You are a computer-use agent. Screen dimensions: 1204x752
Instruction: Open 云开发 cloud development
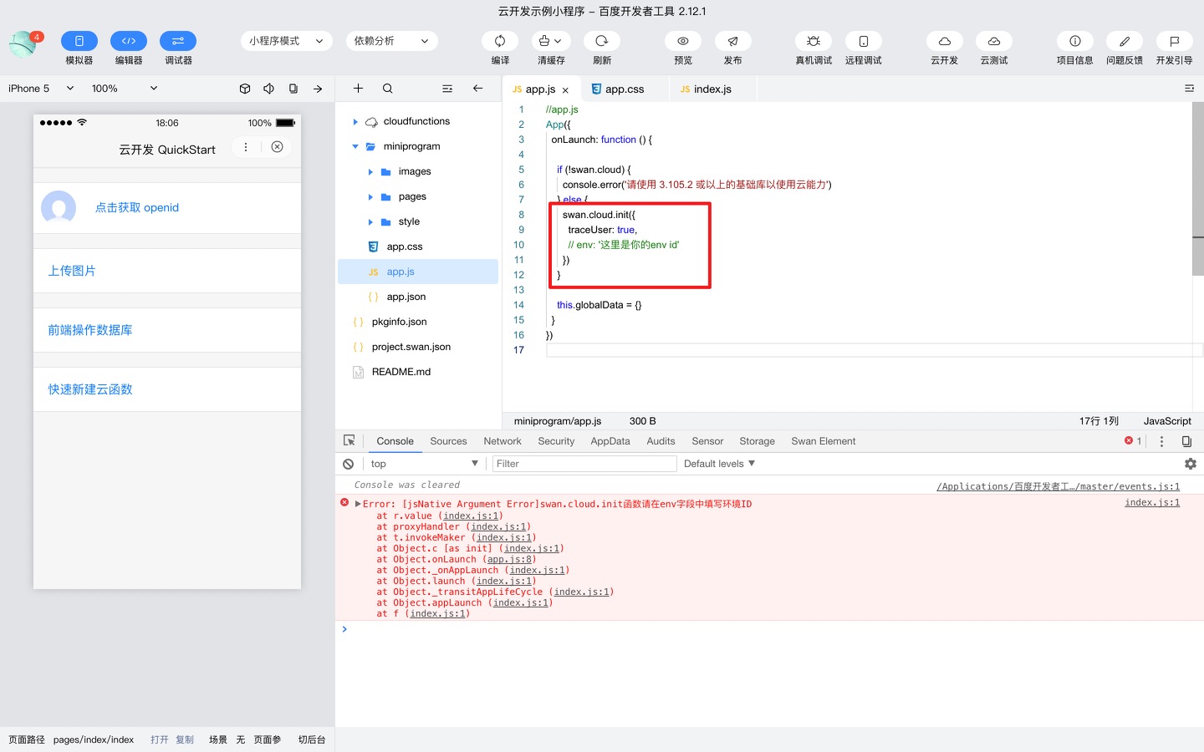944,41
